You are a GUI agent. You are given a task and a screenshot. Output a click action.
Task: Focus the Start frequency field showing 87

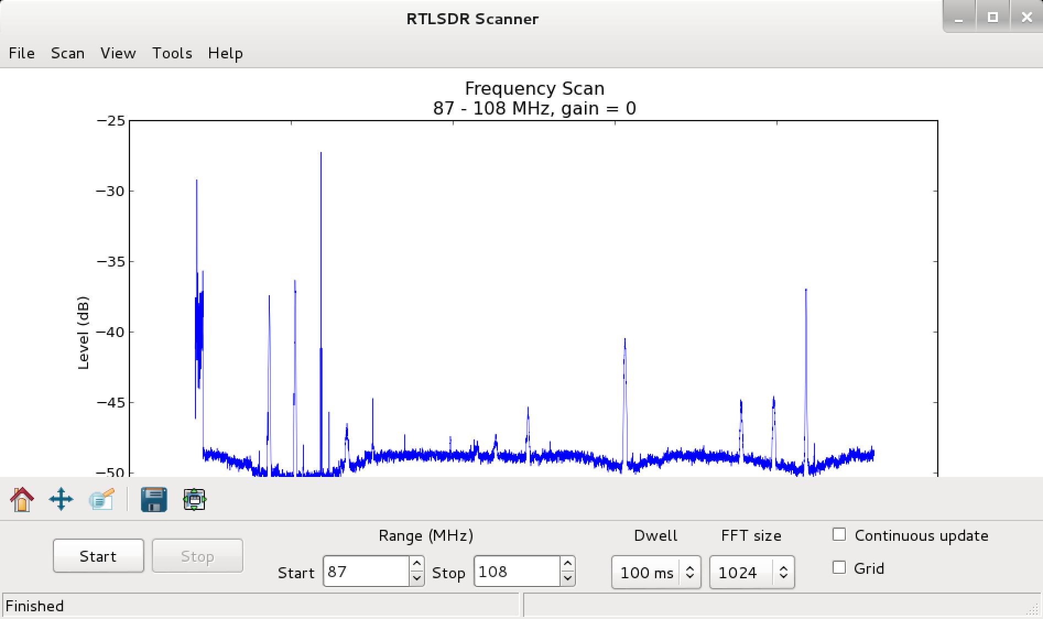(x=366, y=572)
